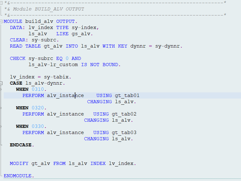Click 'sy-subrc' in the CLEAR statement
Viewport: 241px width, 181px height.
coord(44,40)
